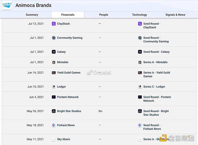
Task: Click the icon beside Series A - Sky Mavis
Action: pos(140,139)
